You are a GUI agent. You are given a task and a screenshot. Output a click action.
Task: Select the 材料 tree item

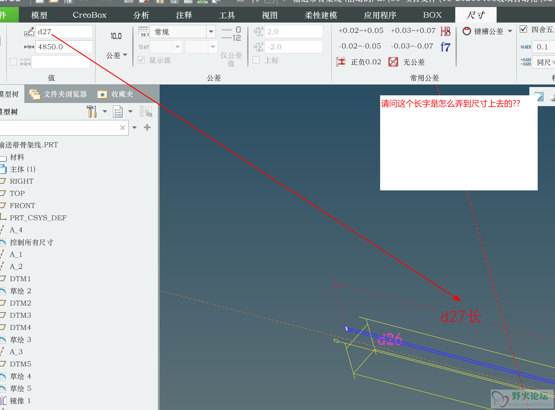pyautogui.click(x=17, y=157)
